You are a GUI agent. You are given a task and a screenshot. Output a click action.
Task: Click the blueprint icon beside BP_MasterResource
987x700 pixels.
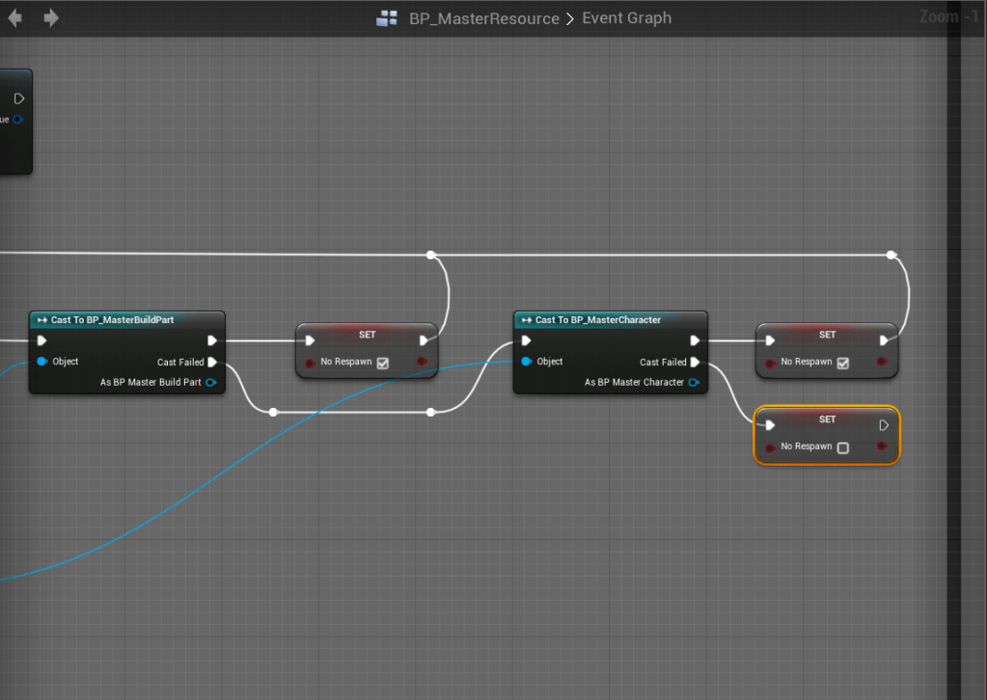(387, 18)
